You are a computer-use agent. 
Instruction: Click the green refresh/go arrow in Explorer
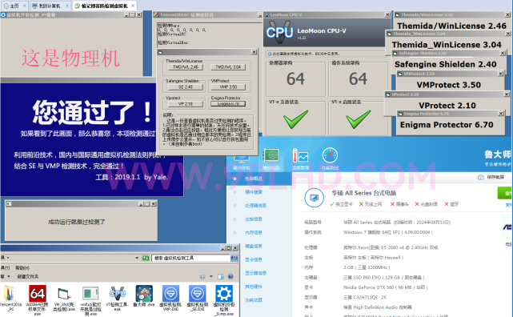pyautogui.click(x=146, y=258)
